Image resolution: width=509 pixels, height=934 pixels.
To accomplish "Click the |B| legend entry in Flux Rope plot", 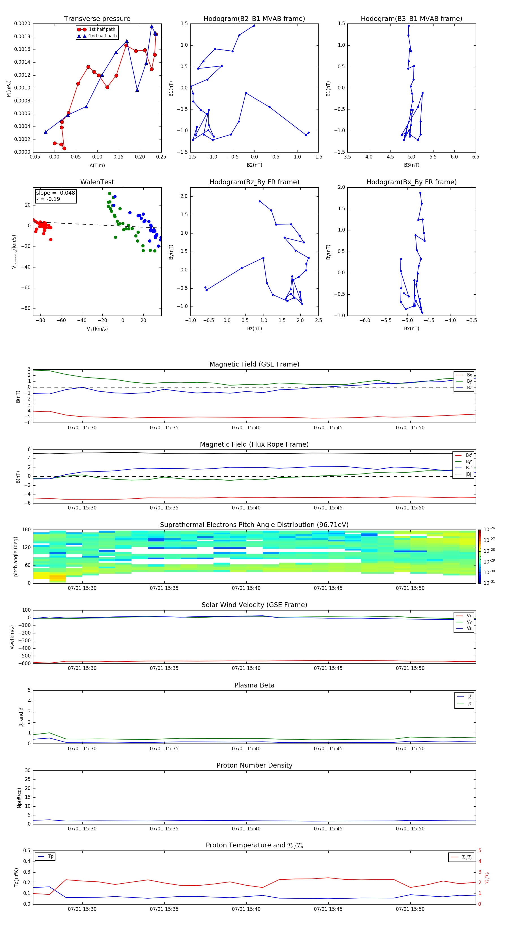I will [464, 474].
